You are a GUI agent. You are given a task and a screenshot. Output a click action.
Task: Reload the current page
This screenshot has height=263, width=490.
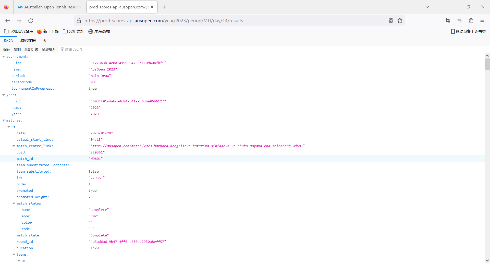[31, 21]
